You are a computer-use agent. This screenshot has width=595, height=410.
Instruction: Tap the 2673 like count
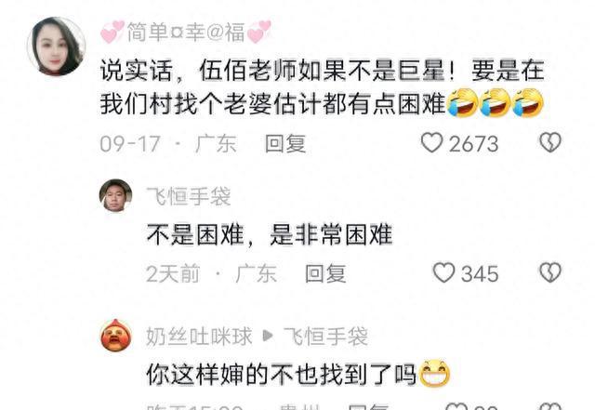point(473,144)
